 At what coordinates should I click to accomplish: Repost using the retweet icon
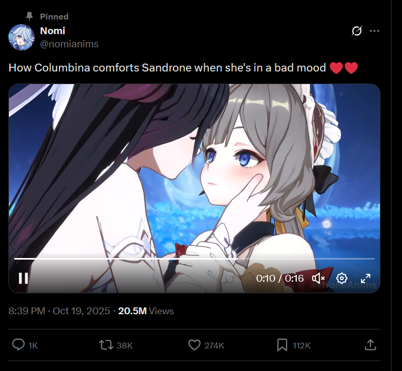106,345
